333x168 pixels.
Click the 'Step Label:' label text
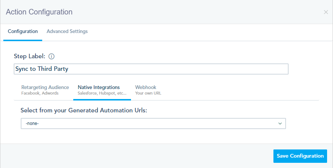[30, 56]
